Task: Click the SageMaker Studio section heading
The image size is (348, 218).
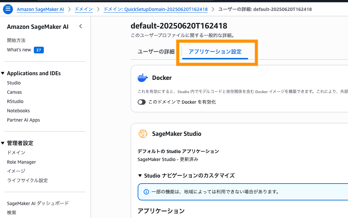Action: [x=177, y=134]
